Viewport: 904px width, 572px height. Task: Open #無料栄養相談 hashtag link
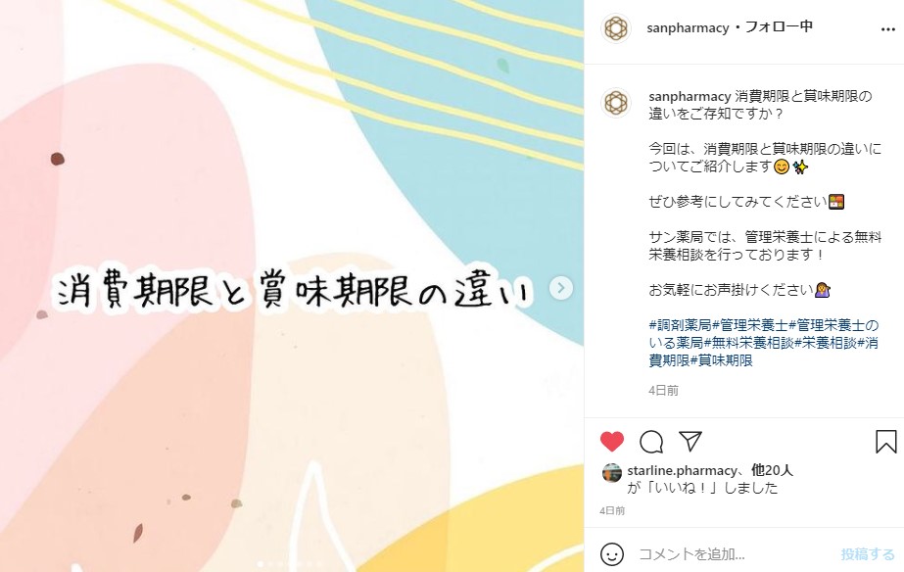tap(749, 343)
